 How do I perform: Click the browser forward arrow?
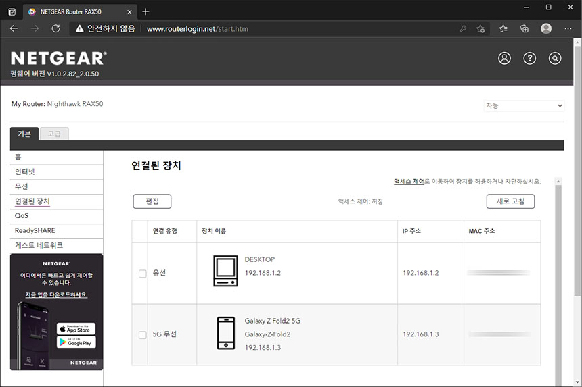pos(35,28)
